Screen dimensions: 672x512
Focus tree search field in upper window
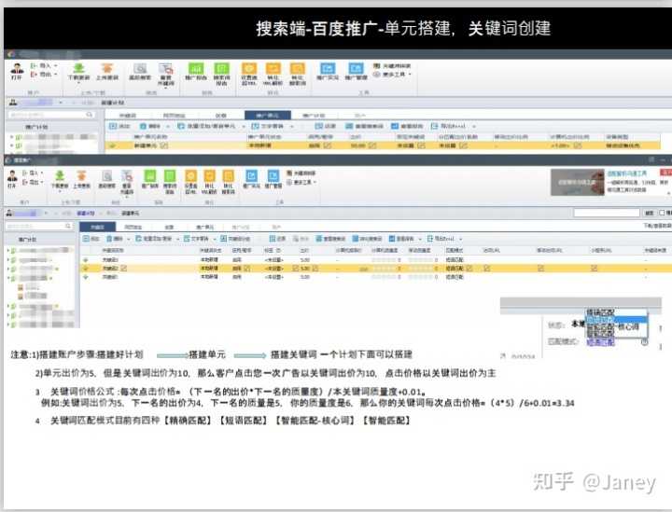pyautogui.click(x=51, y=115)
